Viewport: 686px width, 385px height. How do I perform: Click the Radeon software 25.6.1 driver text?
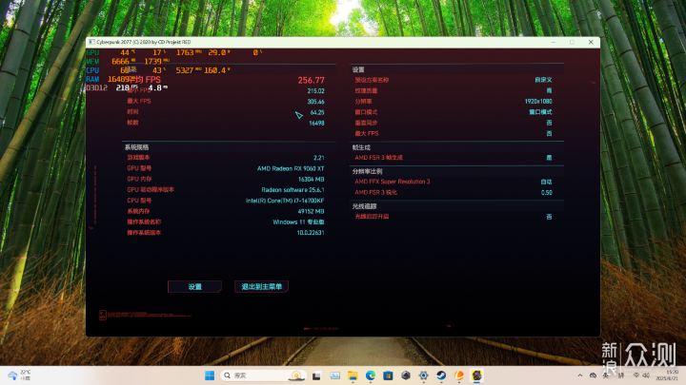(x=293, y=190)
